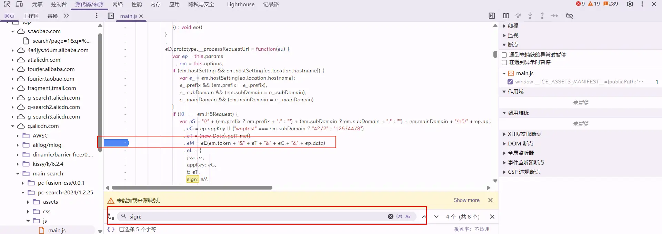Go to previous search result
This screenshot has height=234, width=662.
tap(424, 216)
